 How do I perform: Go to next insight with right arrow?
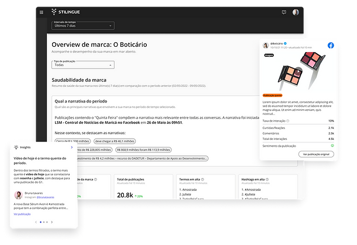point(52,222)
